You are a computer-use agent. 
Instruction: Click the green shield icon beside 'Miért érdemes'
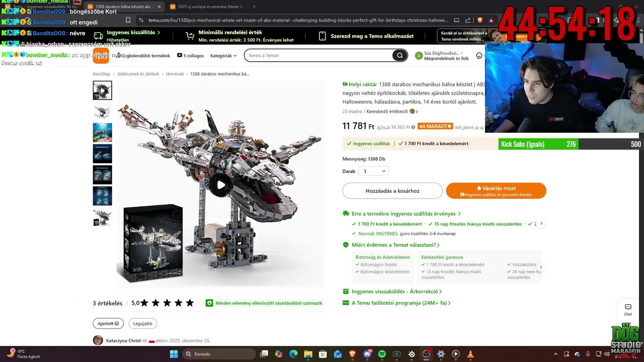coord(346,245)
